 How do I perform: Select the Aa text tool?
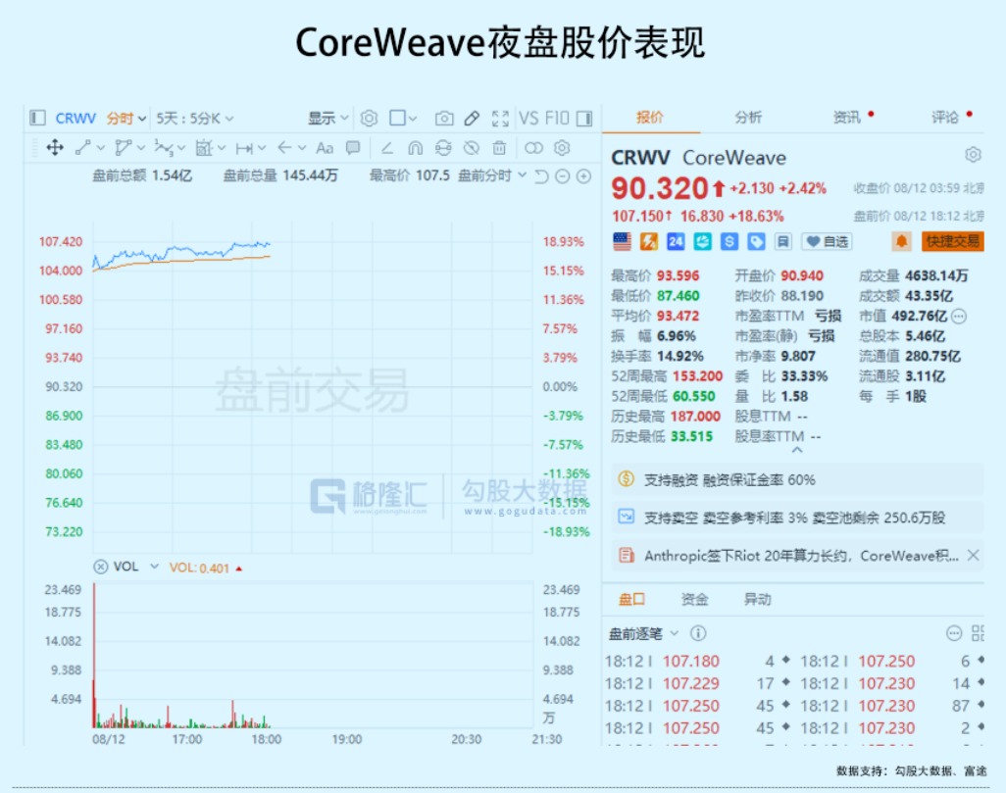325,148
